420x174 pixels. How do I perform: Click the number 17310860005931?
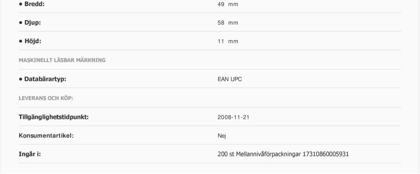[326, 154]
